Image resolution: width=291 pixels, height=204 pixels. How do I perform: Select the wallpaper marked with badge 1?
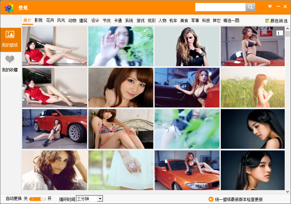point(253,46)
